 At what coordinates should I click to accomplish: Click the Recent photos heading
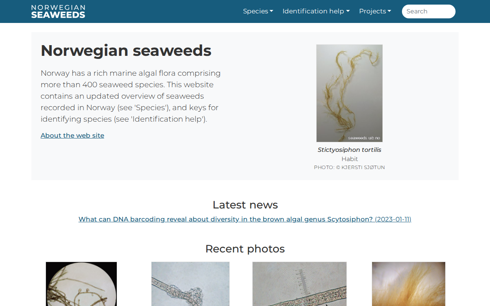pos(245,249)
